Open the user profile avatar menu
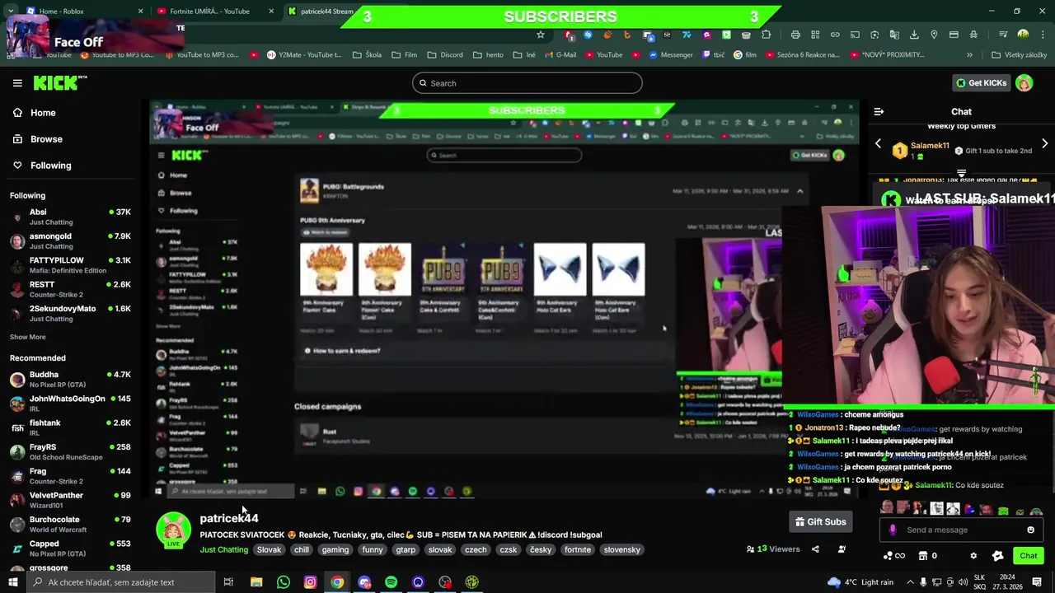 (x=1025, y=83)
